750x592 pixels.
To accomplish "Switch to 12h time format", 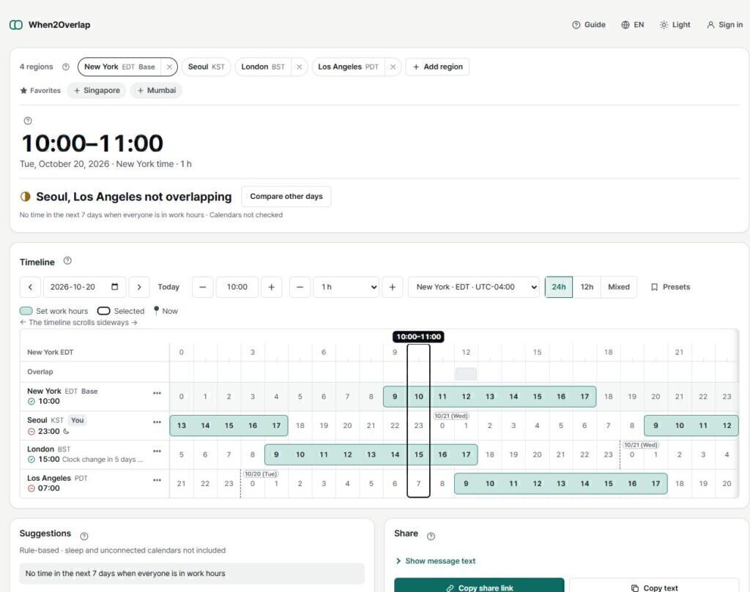I will tap(587, 287).
